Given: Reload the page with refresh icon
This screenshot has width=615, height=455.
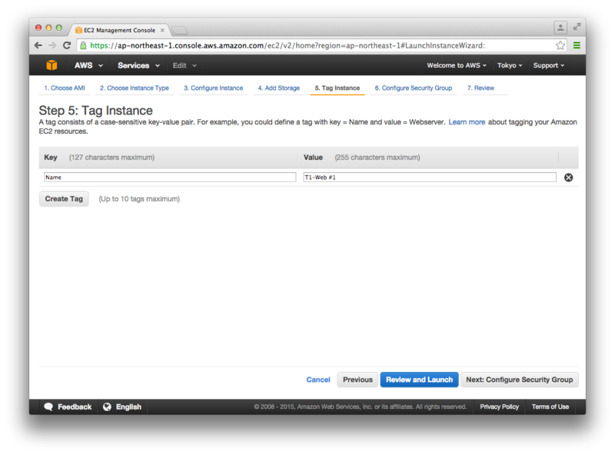Looking at the screenshot, I should [67, 45].
